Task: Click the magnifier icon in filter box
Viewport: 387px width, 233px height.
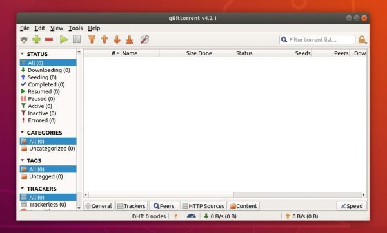Action: pyautogui.click(x=284, y=40)
